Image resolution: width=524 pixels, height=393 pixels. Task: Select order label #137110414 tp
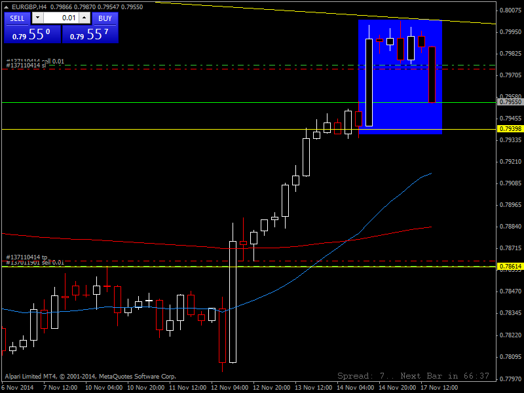click(27, 257)
